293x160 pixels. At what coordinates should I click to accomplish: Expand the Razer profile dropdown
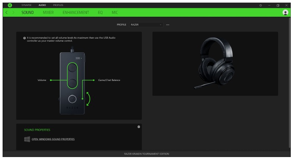click(x=146, y=25)
